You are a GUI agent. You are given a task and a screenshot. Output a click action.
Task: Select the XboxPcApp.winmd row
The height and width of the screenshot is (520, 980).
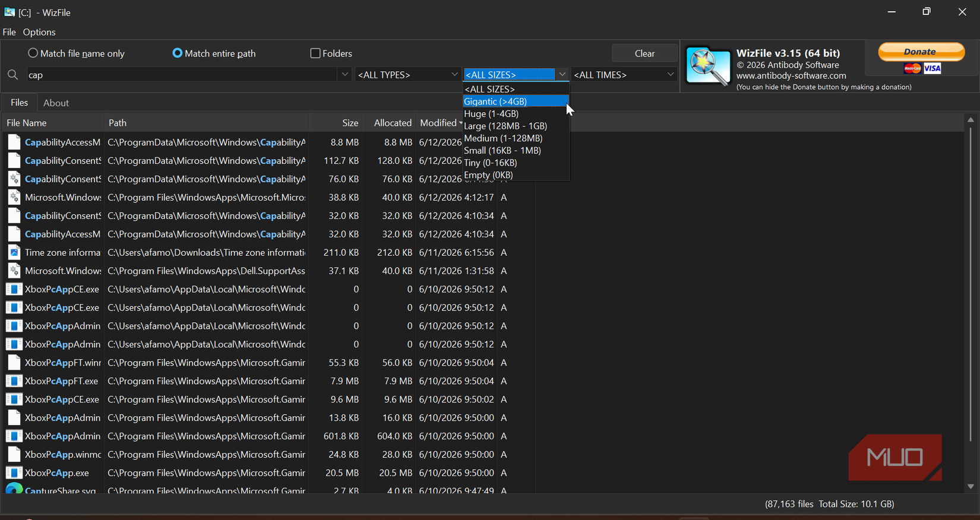tap(268, 455)
